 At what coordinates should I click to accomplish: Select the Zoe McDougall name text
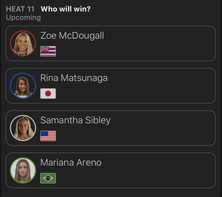tap(72, 36)
